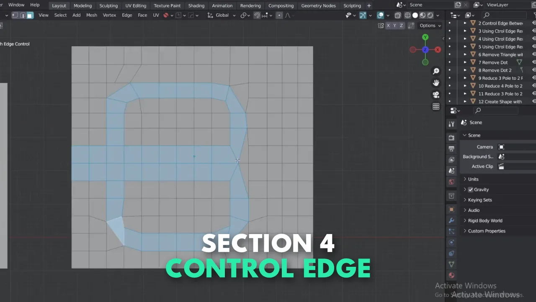Toggle X-Ray mode in the viewport
This screenshot has height=302, width=536.
pyautogui.click(x=381, y=15)
